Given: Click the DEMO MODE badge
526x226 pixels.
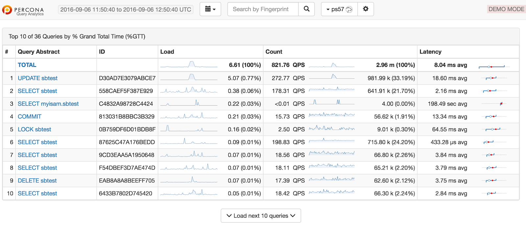Looking at the screenshot, I should coord(506,9).
